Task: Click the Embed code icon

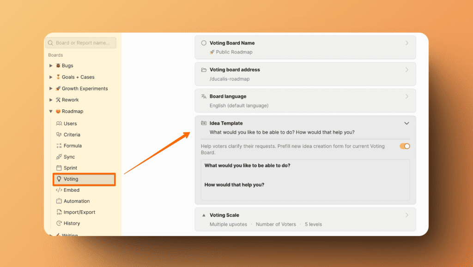Action: pyautogui.click(x=59, y=190)
